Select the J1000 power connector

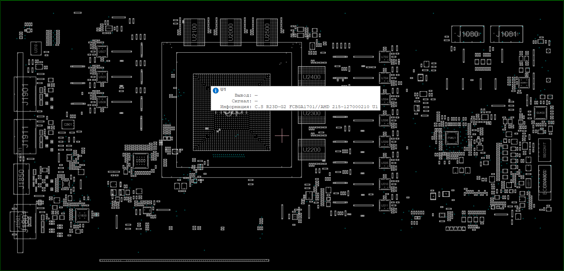point(468,34)
